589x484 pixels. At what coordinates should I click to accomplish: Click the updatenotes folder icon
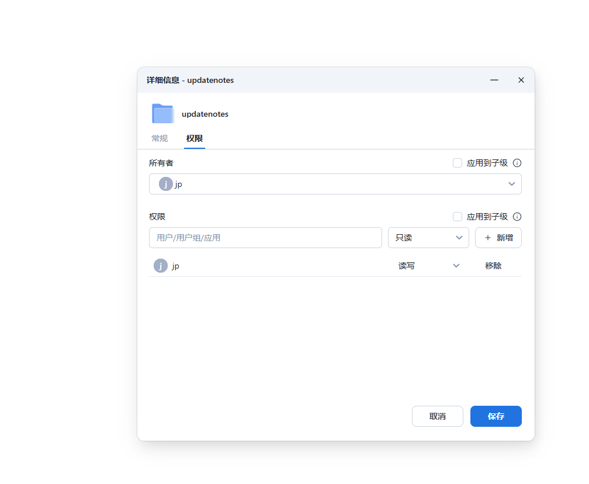162,114
